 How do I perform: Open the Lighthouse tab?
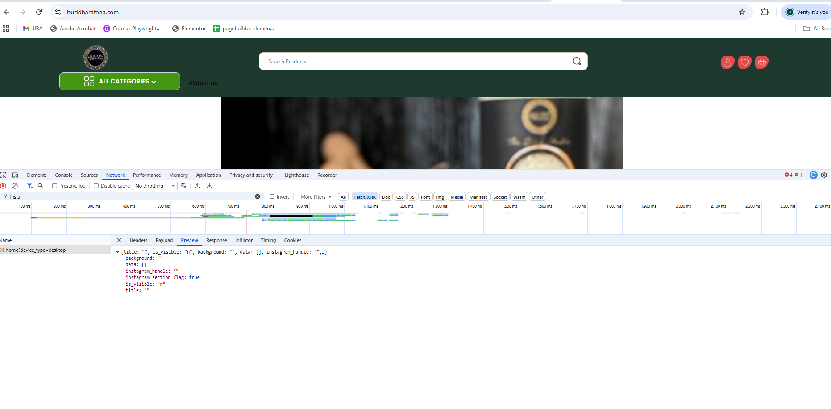click(x=297, y=175)
